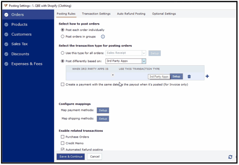Enable Credit Memo related transactions
Screen dimensions: 239x165
(x=62, y=143)
